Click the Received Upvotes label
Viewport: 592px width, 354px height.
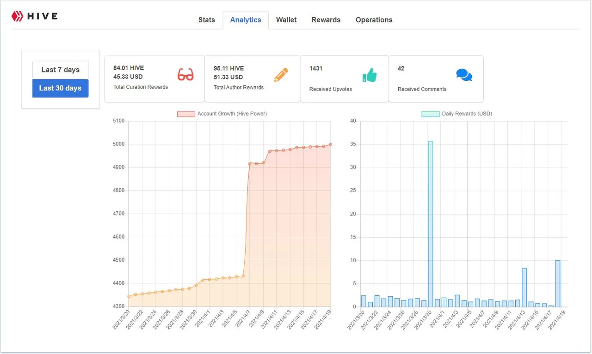pyautogui.click(x=330, y=89)
